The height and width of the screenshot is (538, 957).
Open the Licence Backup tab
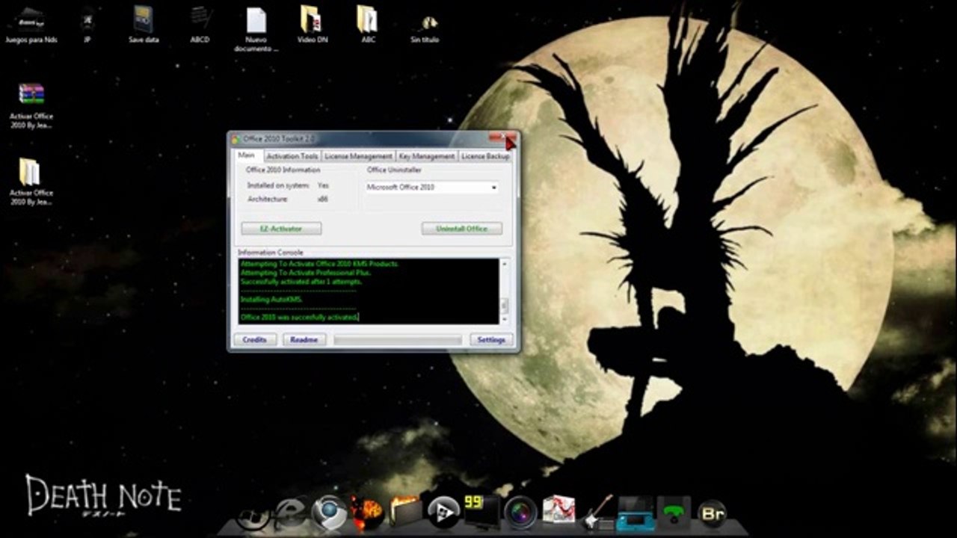[485, 156]
